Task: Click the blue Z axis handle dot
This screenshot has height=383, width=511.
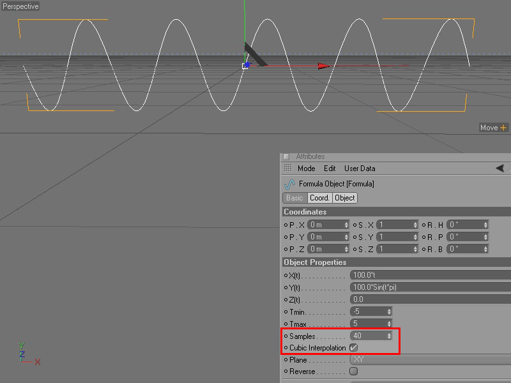Action: pos(247,65)
